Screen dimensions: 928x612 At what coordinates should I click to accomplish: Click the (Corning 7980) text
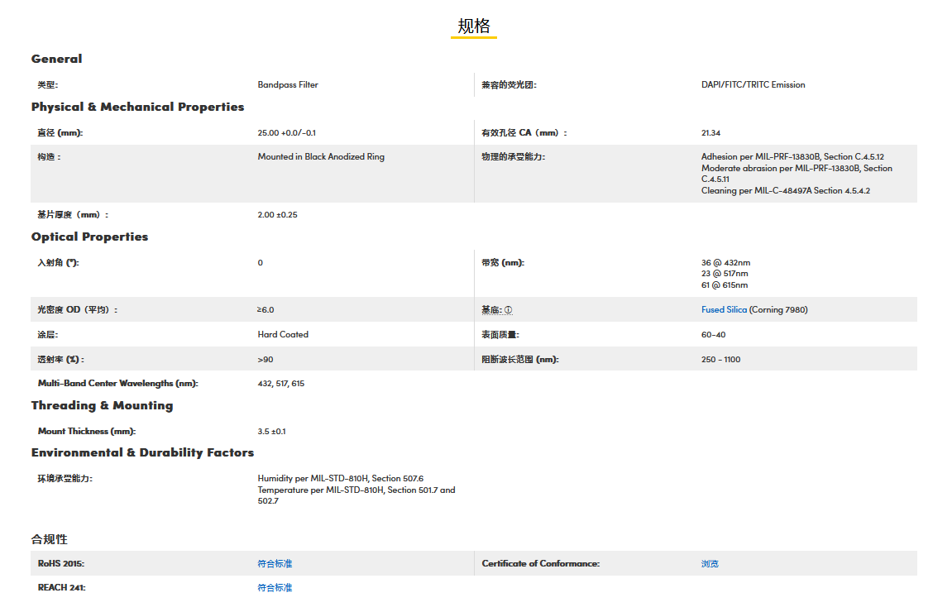click(778, 309)
